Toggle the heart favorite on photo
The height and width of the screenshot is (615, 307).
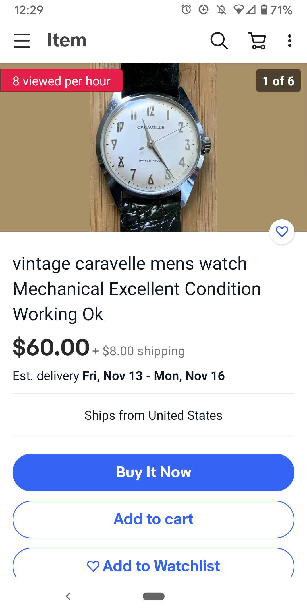(x=282, y=232)
